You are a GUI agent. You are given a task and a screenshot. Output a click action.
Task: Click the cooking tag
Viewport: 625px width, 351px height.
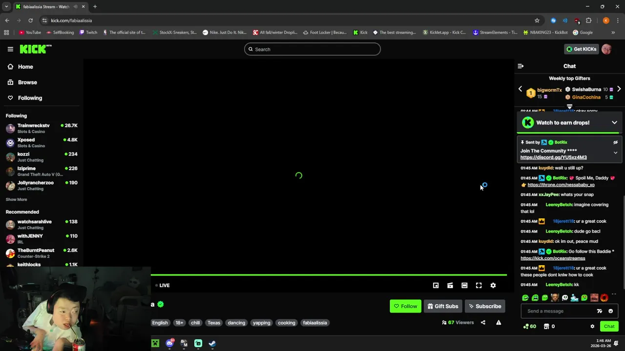point(287,323)
